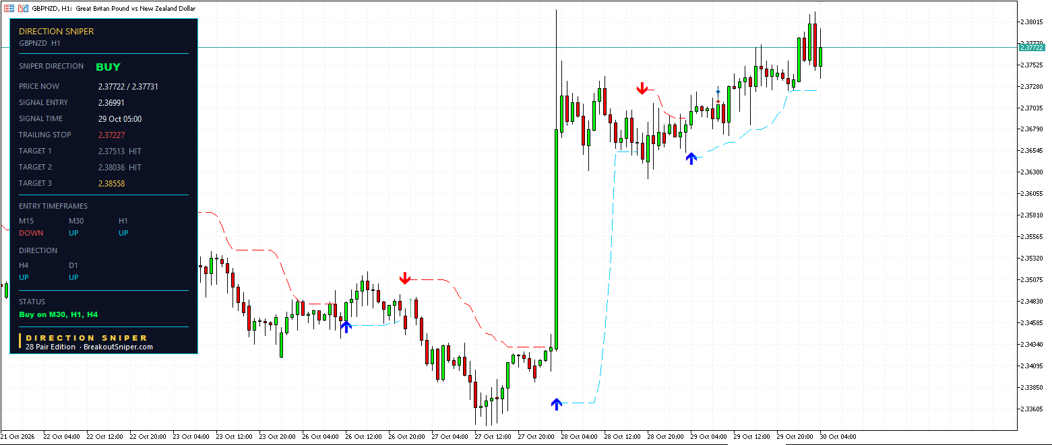
Task: Click the signal time 29 Oct 05:00
Action: pos(120,119)
